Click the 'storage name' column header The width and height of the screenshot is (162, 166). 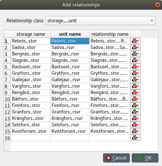[x=31, y=34]
